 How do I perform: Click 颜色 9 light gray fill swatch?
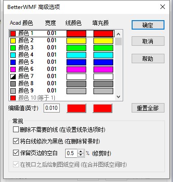103,91
